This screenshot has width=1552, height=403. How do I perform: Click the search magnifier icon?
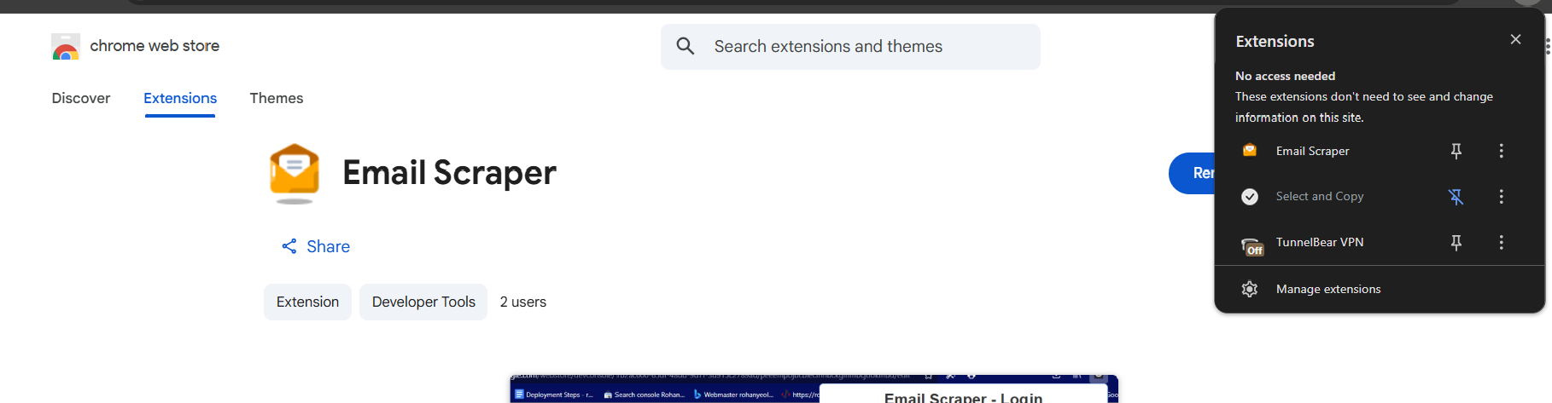click(686, 46)
